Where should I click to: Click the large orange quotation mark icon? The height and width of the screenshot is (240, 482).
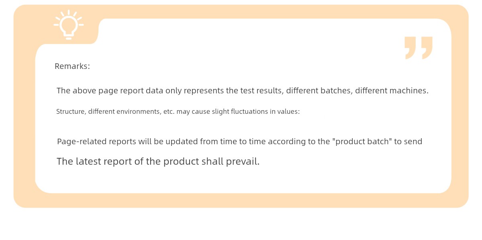coord(418,48)
